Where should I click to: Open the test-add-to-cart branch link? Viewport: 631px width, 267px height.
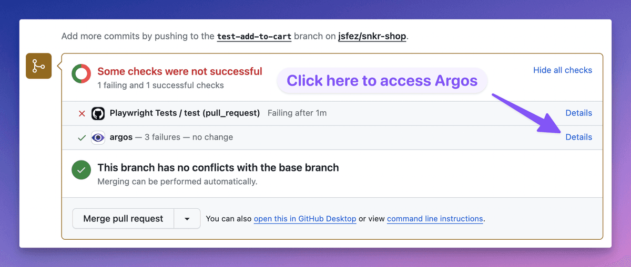(x=254, y=37)
